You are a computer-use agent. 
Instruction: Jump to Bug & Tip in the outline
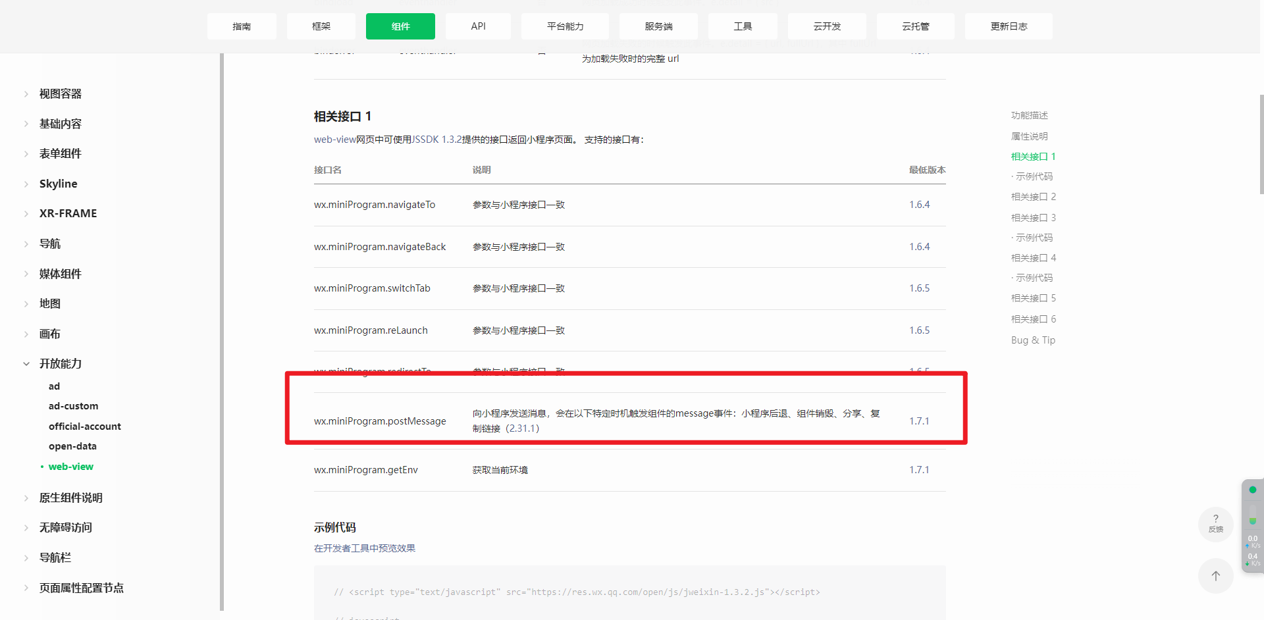(1033, 340)
